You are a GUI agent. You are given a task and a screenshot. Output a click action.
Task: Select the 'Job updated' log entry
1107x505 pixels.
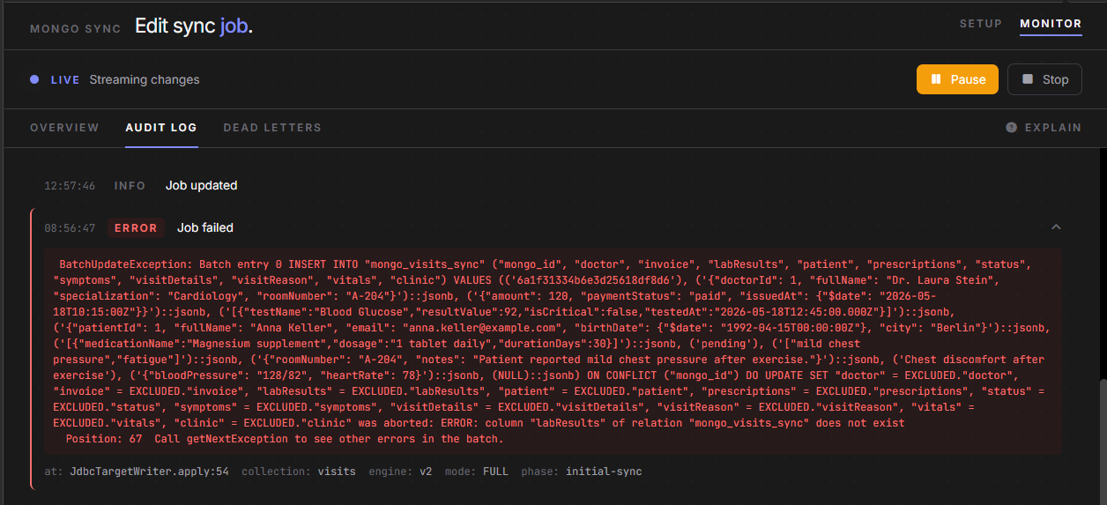point(201,186)
